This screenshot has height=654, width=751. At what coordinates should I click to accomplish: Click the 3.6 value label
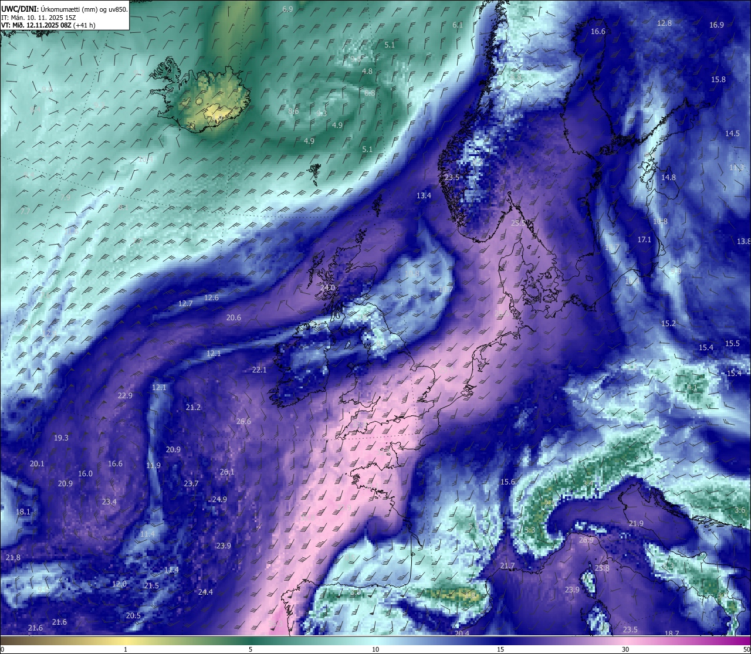tap(740, 510)
